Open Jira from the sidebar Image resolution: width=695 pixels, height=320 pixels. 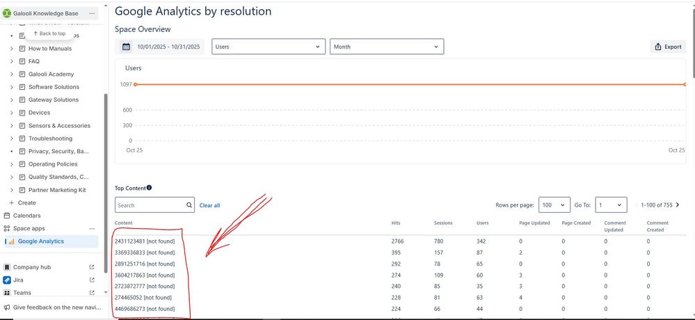click(x=18, y=280)
